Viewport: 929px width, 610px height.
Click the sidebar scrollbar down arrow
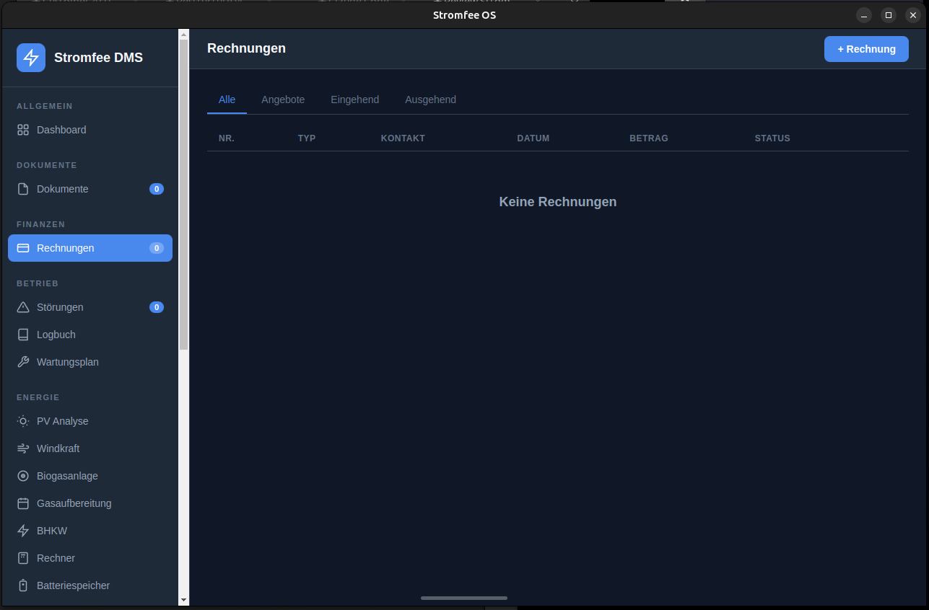pos(183,599)
